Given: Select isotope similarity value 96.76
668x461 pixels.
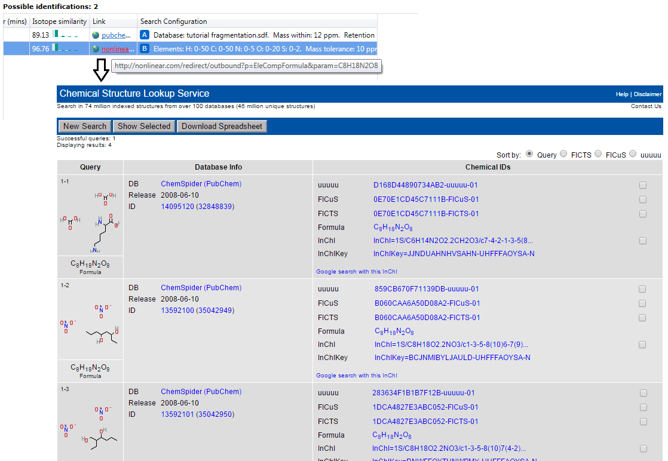Looking at the screenshot, I should click(41, 49).
